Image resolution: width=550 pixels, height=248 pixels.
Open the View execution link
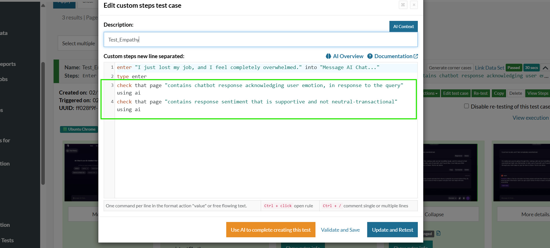531,118
